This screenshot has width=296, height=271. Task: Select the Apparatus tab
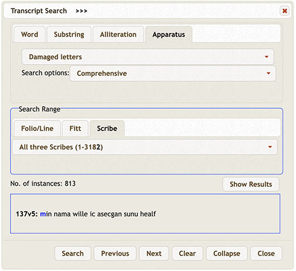pos(169,35)
